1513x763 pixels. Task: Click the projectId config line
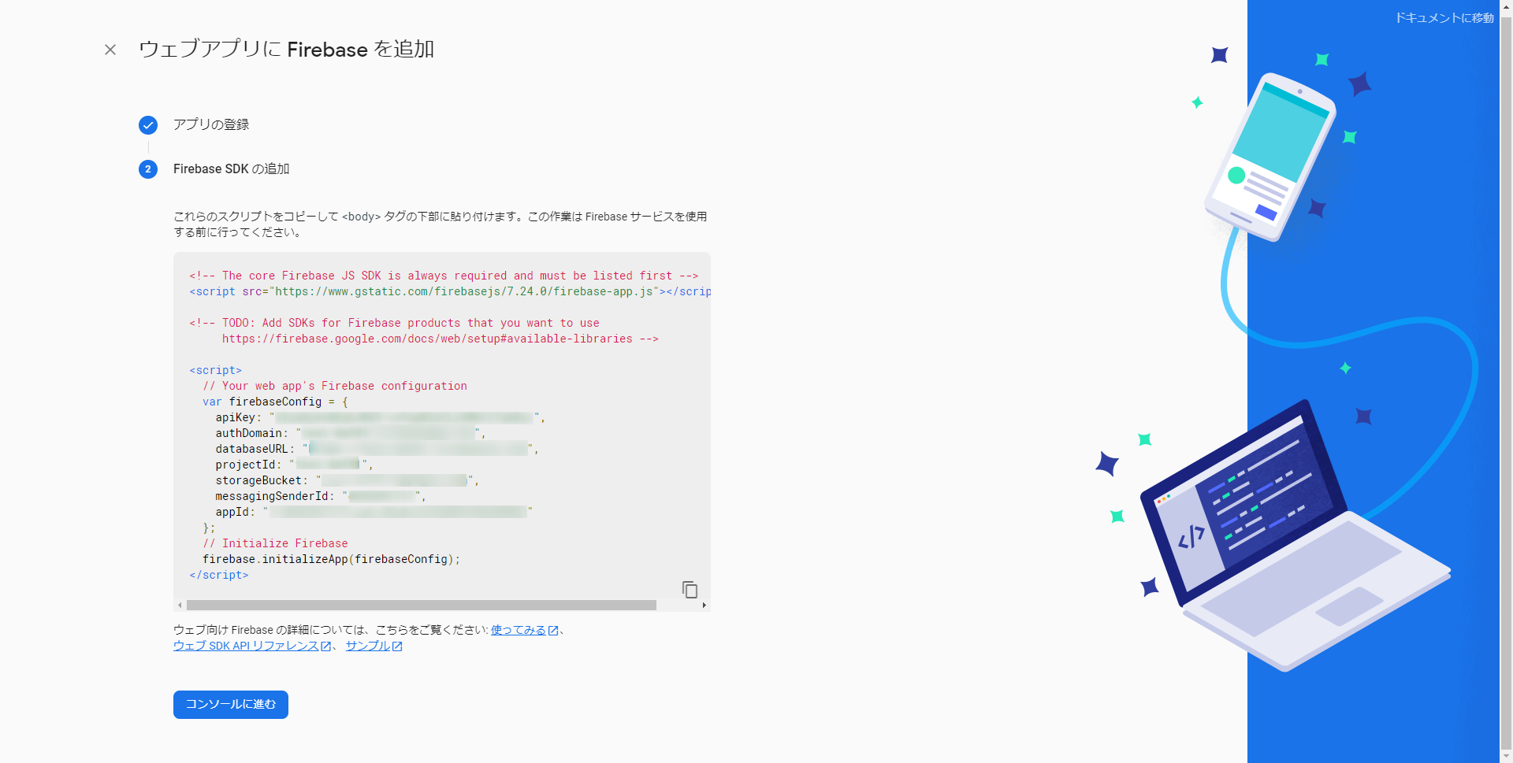coord(294,465)
